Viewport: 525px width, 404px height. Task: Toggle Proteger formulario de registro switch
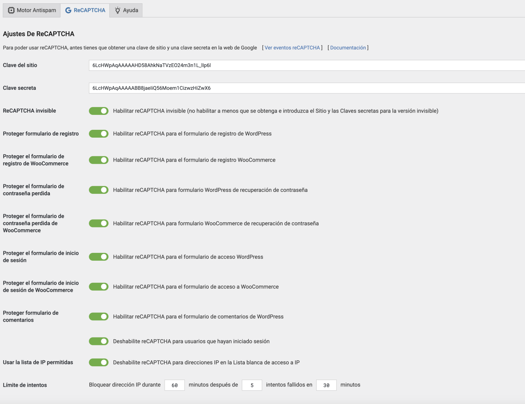click(x=99, y=134)
